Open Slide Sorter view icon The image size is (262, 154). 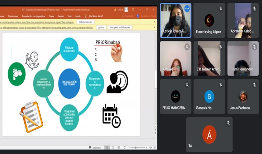[113, 147]
